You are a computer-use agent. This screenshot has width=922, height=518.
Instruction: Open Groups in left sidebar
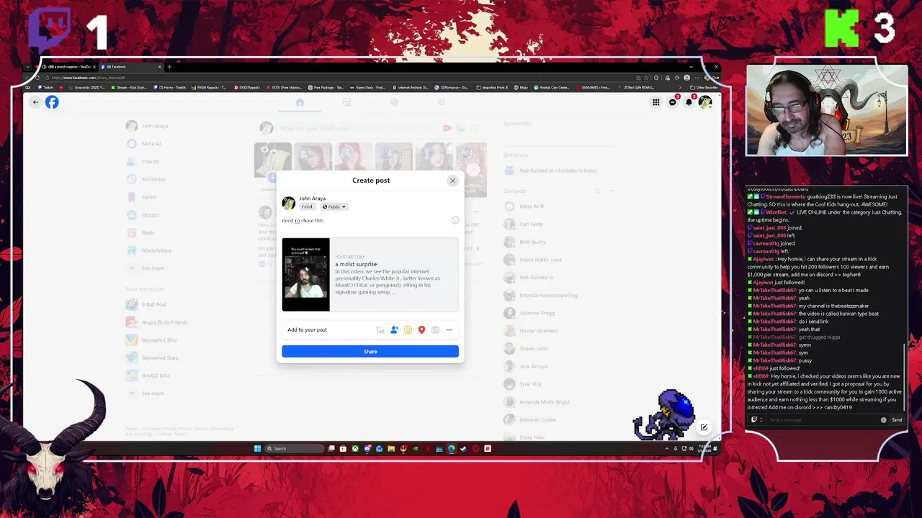[x=143, y=214]
